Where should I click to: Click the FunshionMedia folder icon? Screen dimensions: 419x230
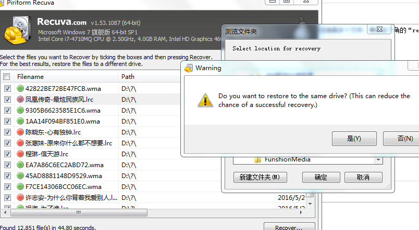[257, 160]
